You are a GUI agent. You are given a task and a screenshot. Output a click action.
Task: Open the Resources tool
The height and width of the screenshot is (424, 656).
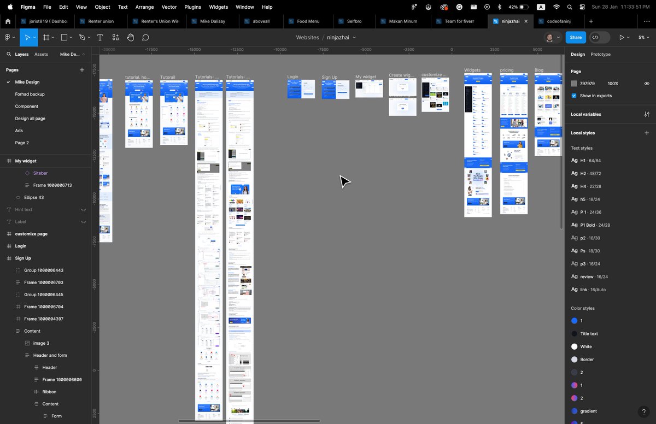[115, 37]
